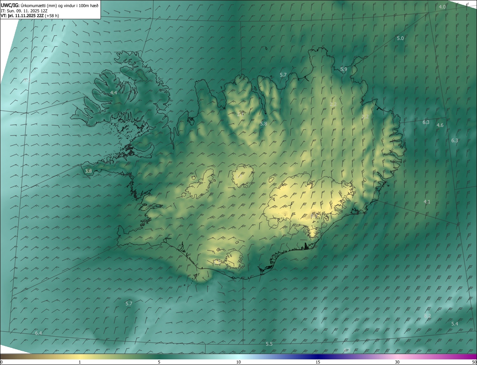Screen dimensions: 477x365
Task: Click the '4.1' value label
Action: click(427, 202)
